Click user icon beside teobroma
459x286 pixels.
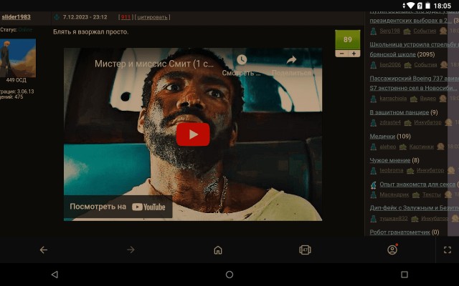[373, 170]
